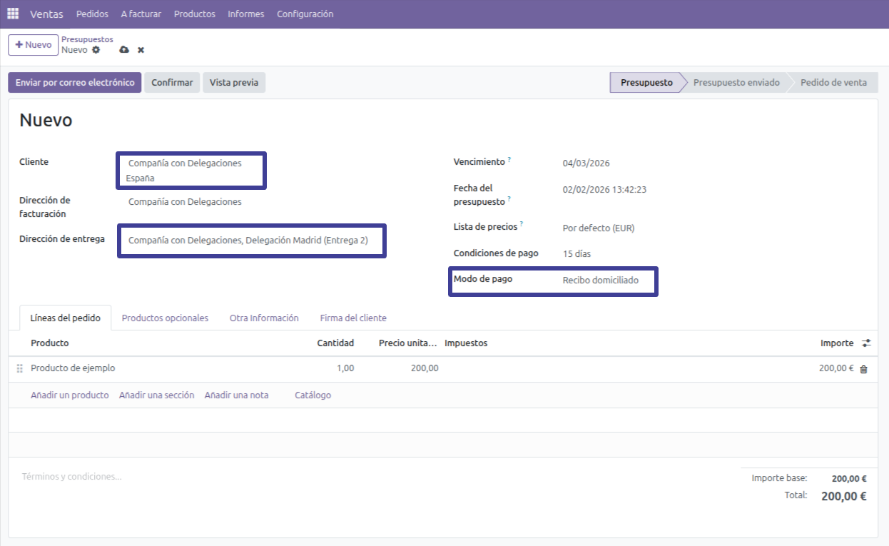Click help mark next to Lista de precios
The image size is (889, 546).
[x=522, y=224]
